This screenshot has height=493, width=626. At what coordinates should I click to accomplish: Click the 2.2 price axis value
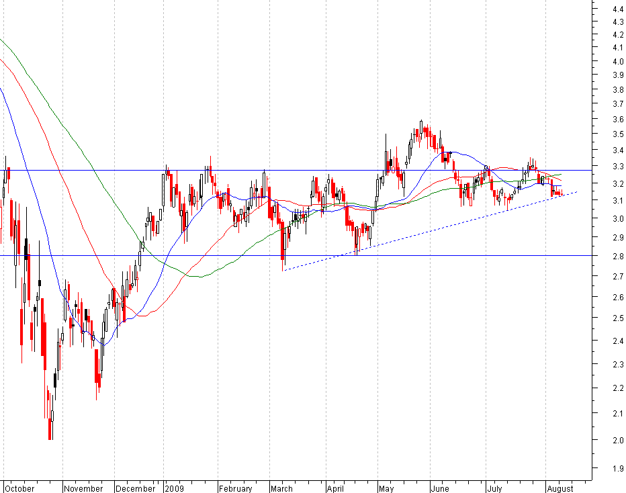click(x=618, y=388)
